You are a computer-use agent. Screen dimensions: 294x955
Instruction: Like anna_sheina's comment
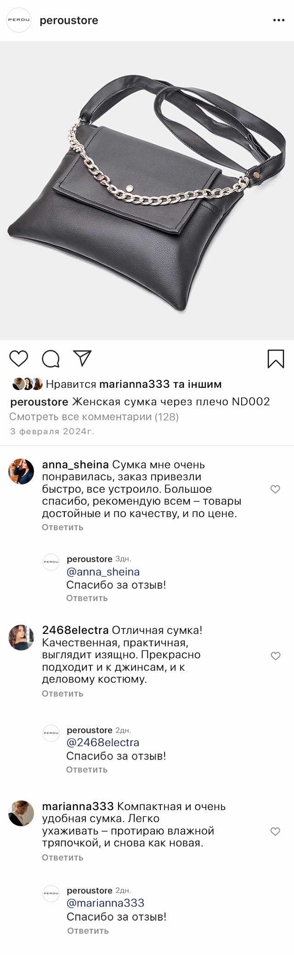pos(275,489)
